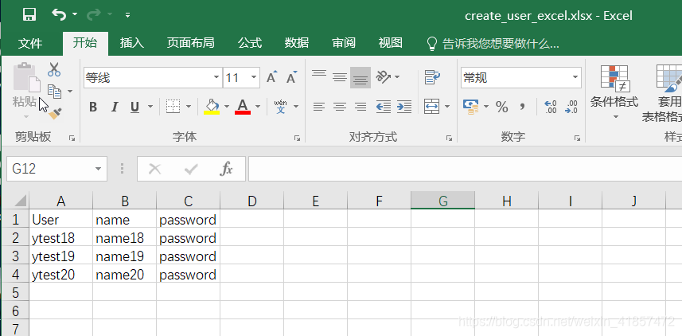
Task: Click the Paste (粘贴) clipboard icon
Action: 26,77
